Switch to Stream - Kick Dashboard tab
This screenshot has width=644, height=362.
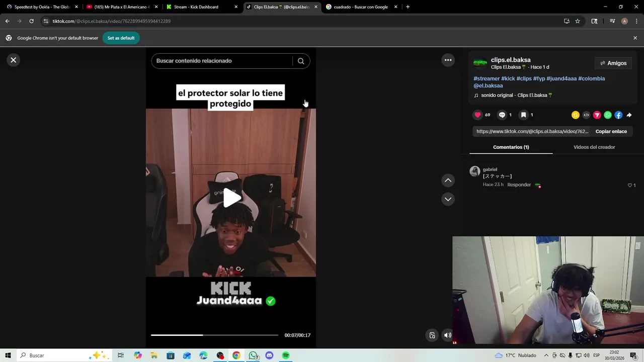click(x=202, y=7)
